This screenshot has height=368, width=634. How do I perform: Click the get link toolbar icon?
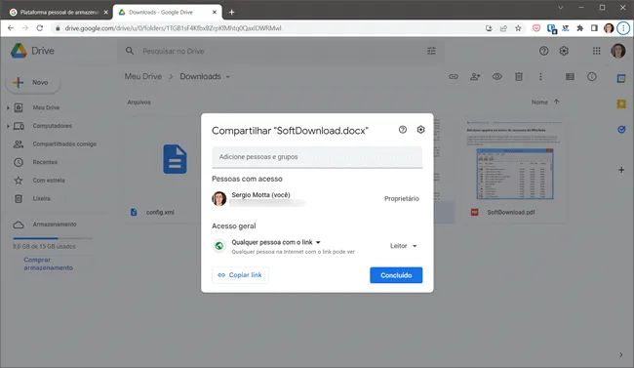454,76
